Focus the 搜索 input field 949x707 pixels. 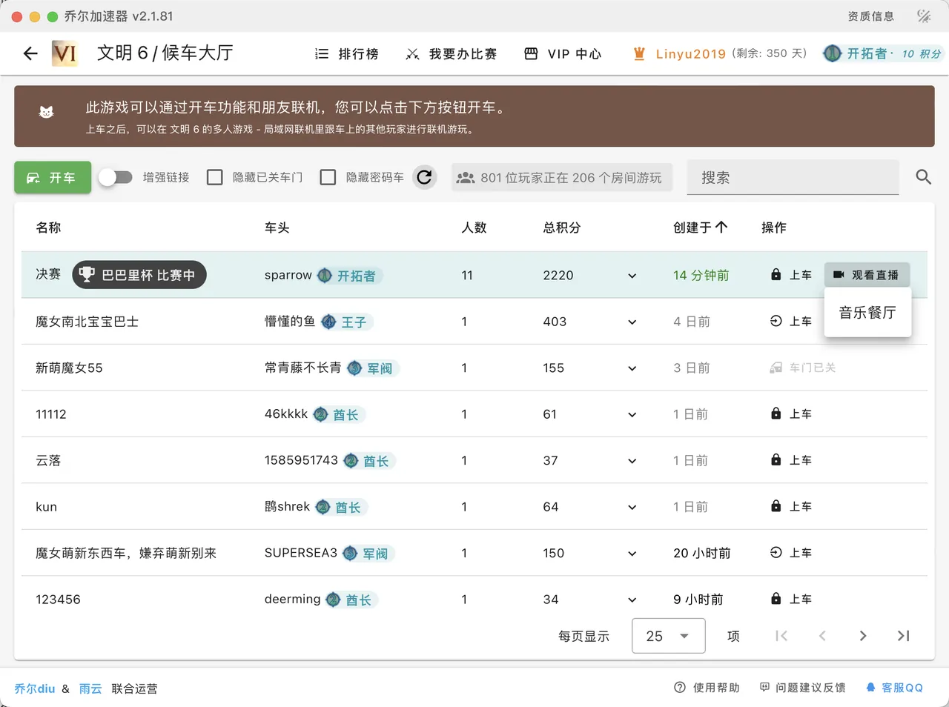pos(793,178)
